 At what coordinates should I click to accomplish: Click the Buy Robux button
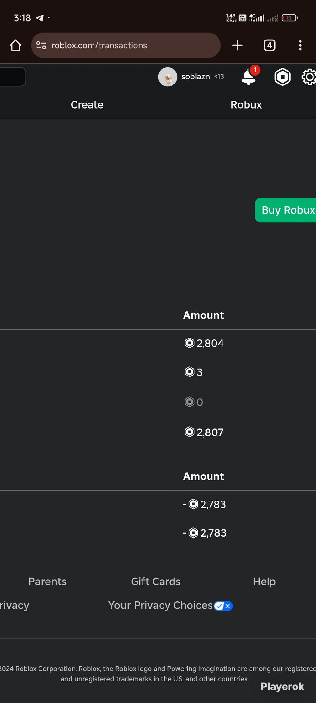pos(285,210)
